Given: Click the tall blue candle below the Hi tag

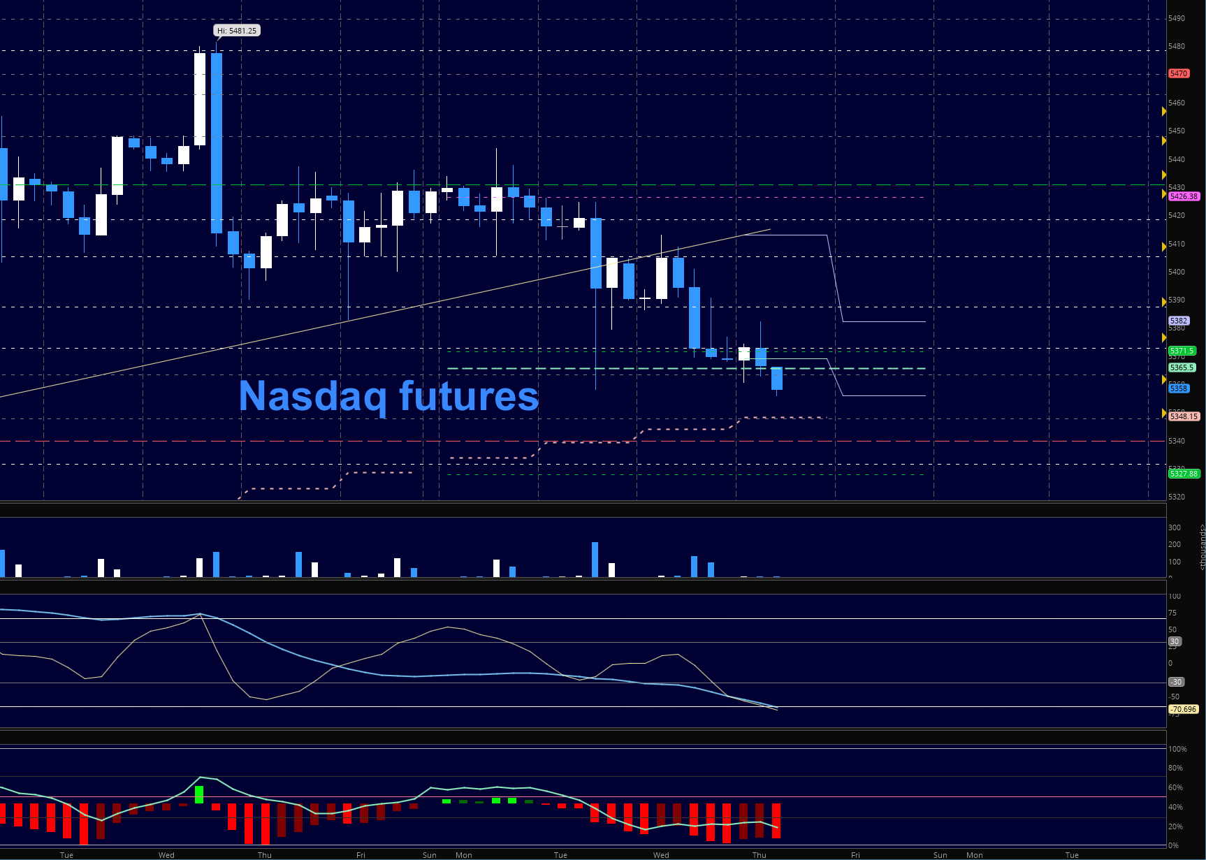Looking at the screenshot, I should coord(217,143).
